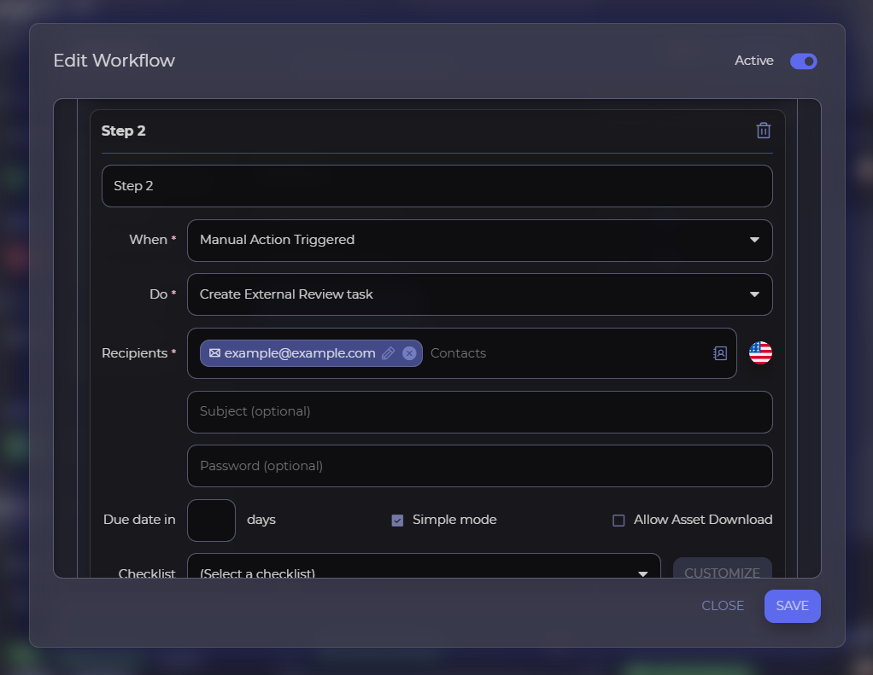This screenshot has height=675, width=873.
Task: Uncheck the Simple mode checkbox
Action: point(397,521)
